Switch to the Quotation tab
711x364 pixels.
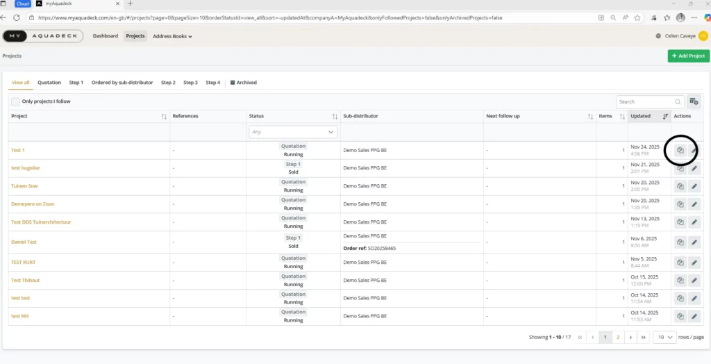click(49, 83)
